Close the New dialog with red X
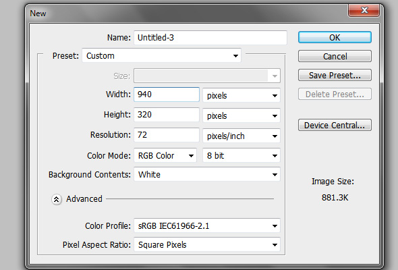Image resolution: width=398 pixels, height=270 pixels. coord(364,10)
